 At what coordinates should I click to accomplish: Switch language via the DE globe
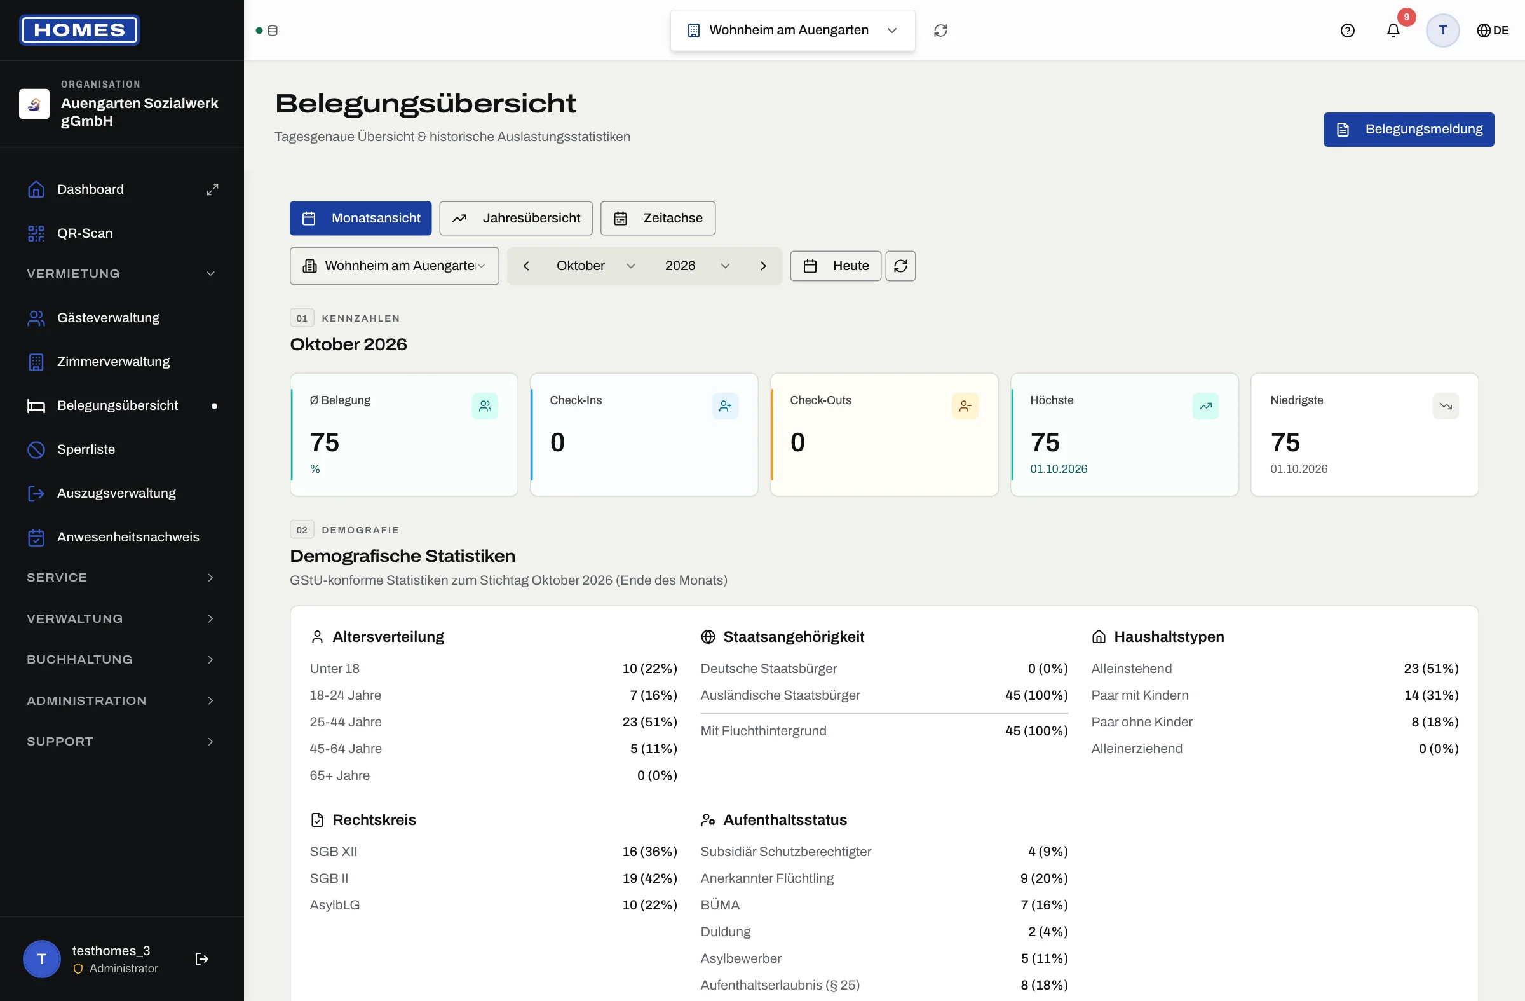(1493, 30)
